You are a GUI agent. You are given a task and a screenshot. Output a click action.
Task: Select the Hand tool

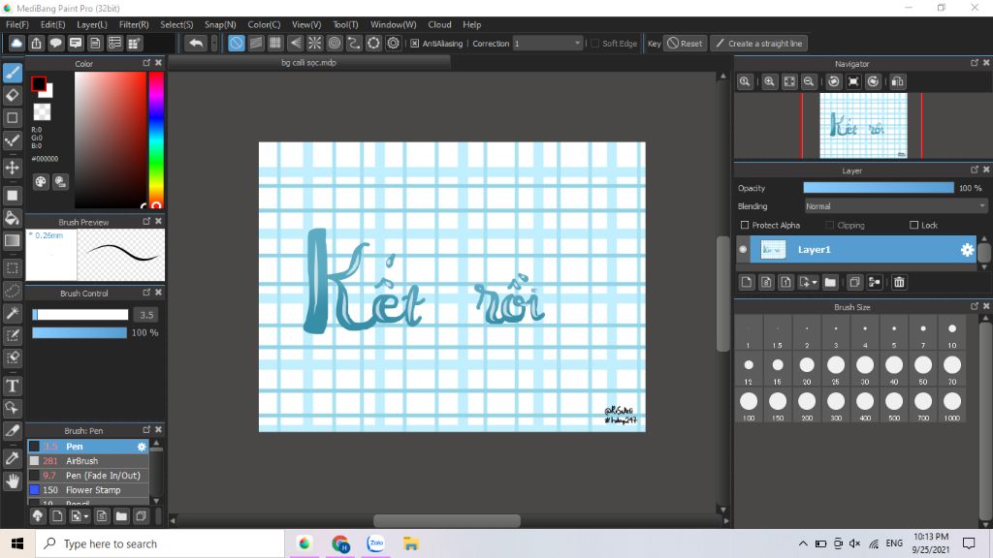[12, 481]
